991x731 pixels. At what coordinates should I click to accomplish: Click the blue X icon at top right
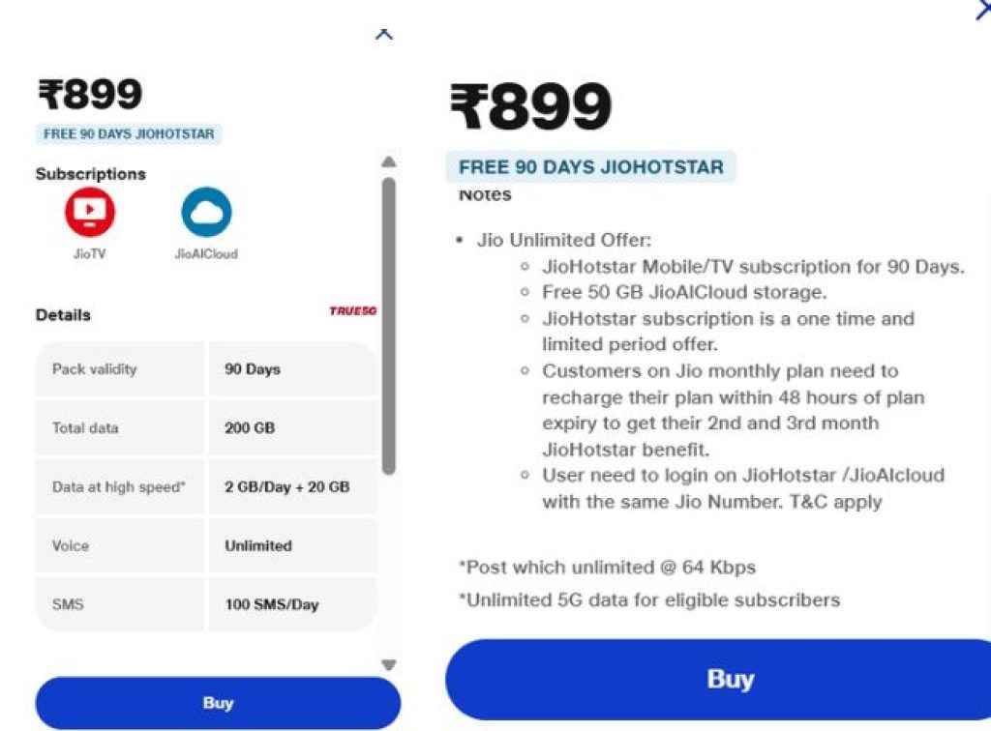[x=982, y=8]
